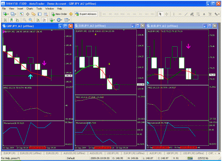Click GBPJPY chart shift triangle marker
The height and width of the screenshot is (161, 222).
(52, 30)
